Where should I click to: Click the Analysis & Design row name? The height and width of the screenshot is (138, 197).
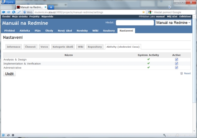(15, 60)
